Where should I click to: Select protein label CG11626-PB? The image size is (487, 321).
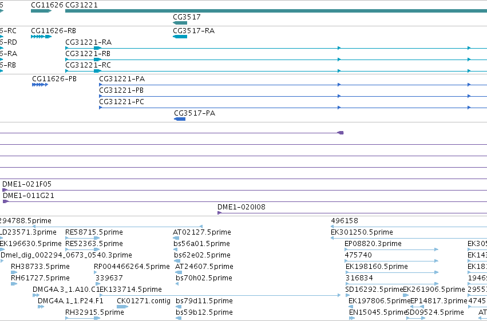54,79
